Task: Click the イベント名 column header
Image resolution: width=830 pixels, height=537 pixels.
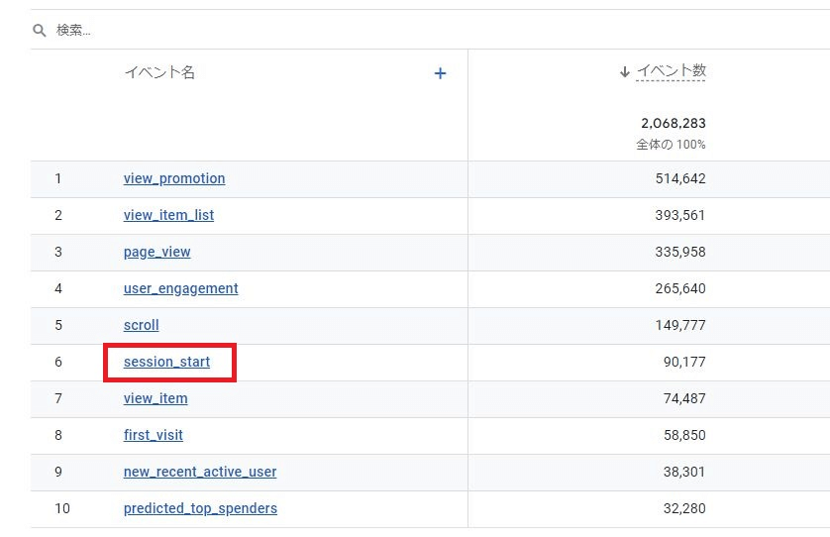Action: point(159,72)
